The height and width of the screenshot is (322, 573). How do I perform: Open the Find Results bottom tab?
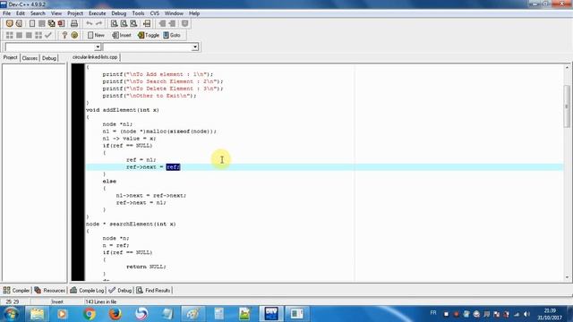click(x=153, y=290)
